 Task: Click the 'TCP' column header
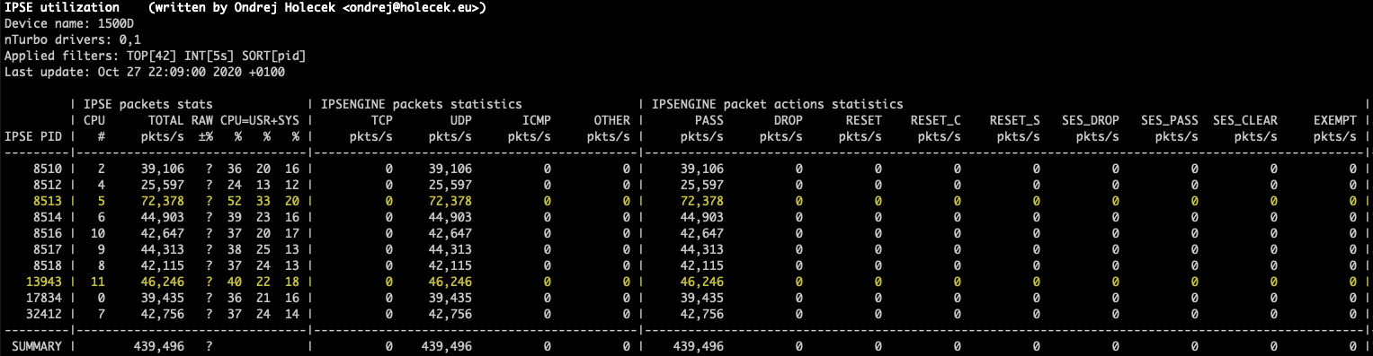[x=382, y=121]
